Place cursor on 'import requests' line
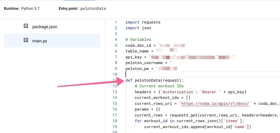 click(x=143, y=22)
